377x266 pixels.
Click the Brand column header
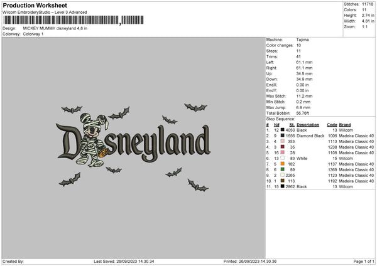(345, 125)
